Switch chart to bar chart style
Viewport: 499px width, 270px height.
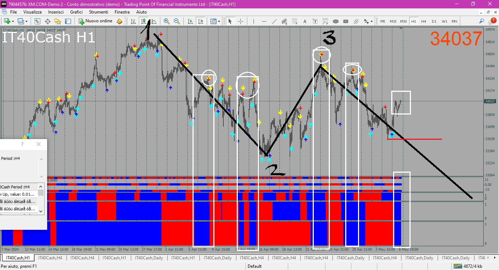pyautogui.click(x=133, y=21)
